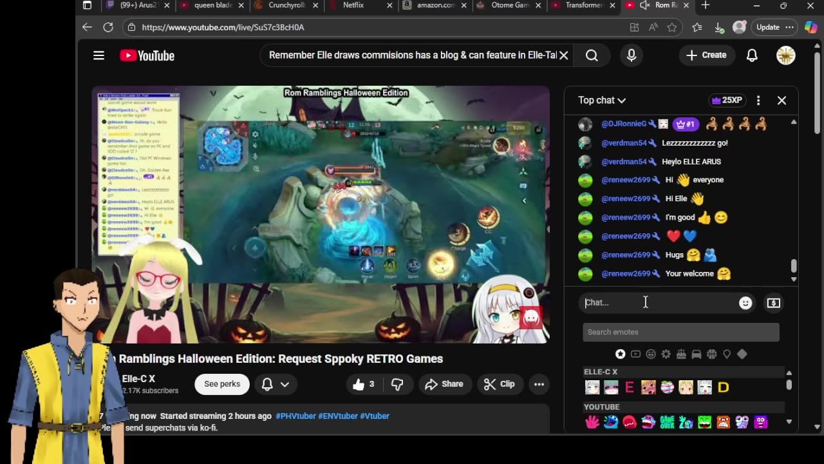Open notification preferences bell dropdown for Elle-C X
The height and width of the screenshot is (464, 824).
pyautogui.click(x=275, y=384)
